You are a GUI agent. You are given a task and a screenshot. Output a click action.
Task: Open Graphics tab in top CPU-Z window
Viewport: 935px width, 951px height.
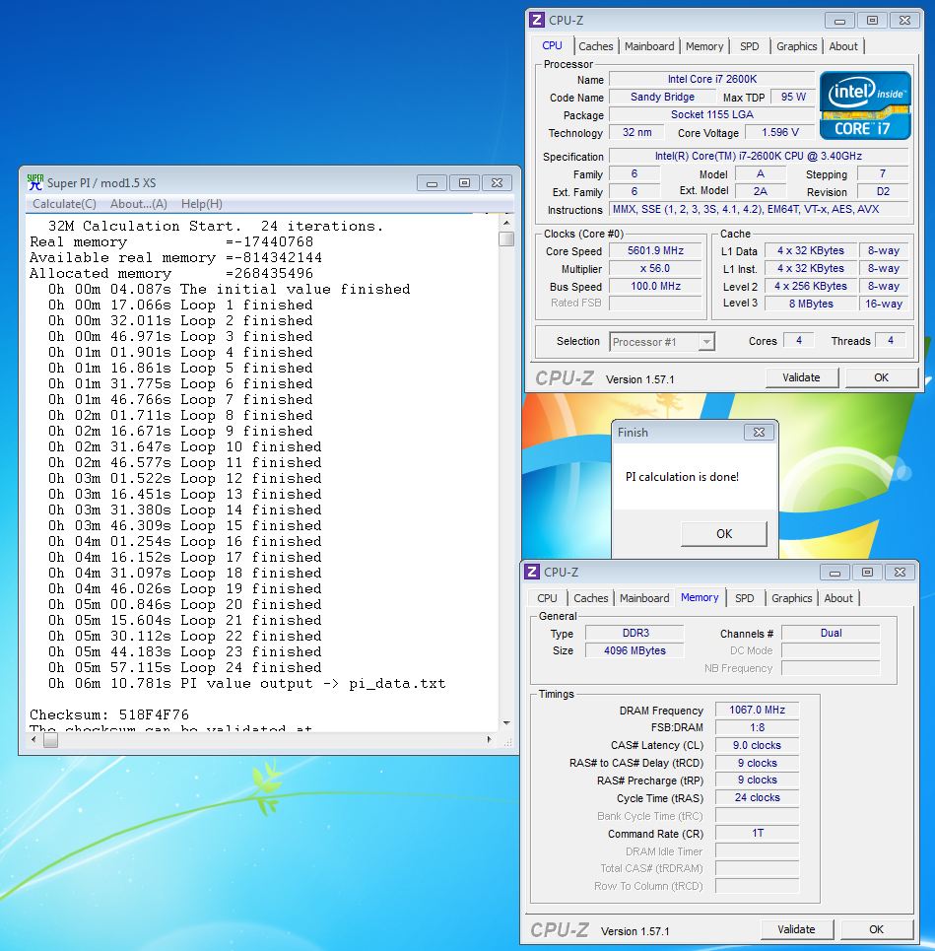796,46
